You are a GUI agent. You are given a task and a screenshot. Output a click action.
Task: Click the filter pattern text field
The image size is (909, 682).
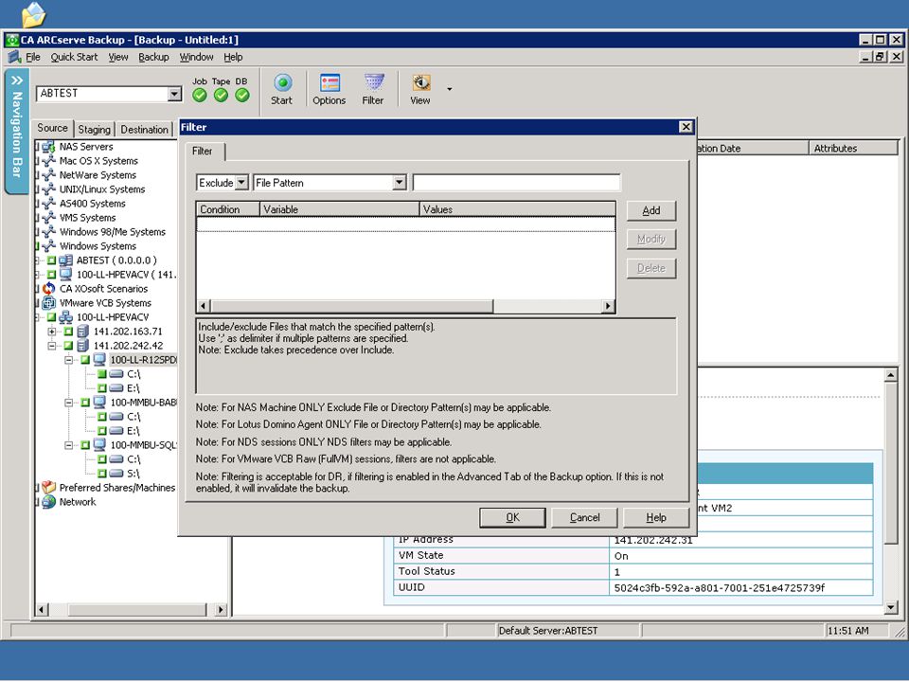pyautogui.click(x=516, y=183)
